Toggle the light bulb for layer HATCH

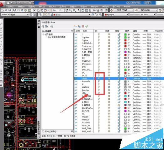[99, 87]
